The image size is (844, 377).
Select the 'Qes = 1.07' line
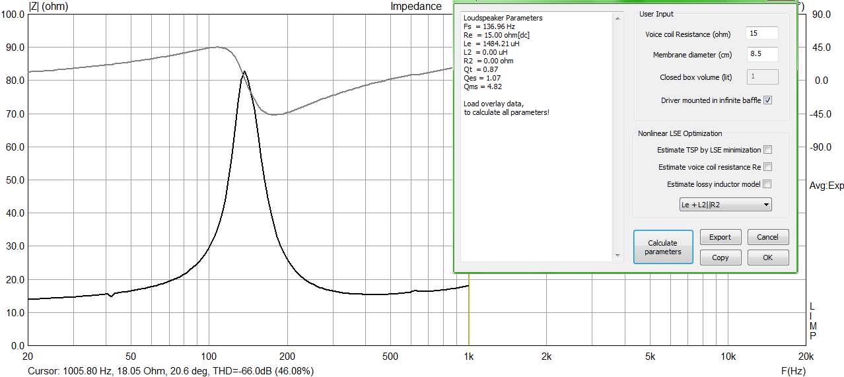click(483, 78)
